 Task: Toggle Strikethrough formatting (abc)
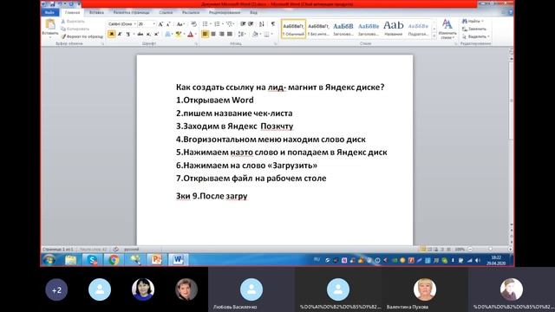point(140,35)
